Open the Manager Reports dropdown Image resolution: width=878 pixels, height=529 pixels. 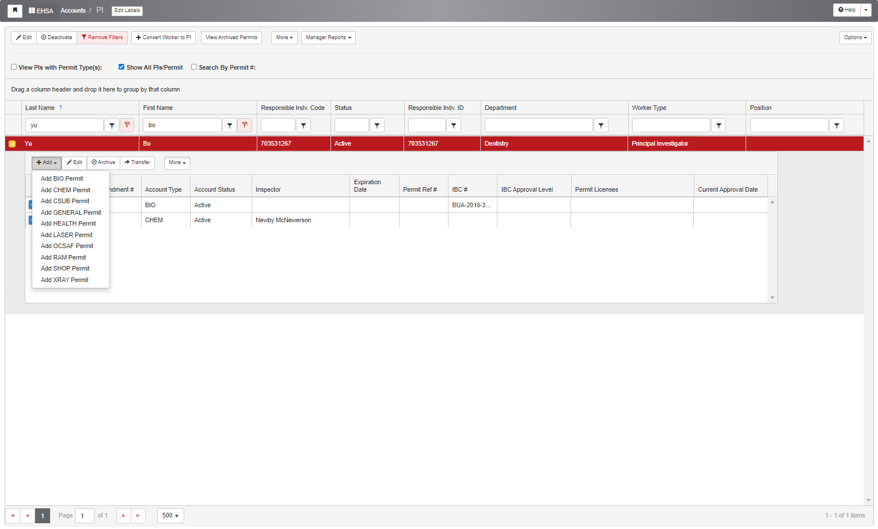pyautogui.click(x=328, y=37)
